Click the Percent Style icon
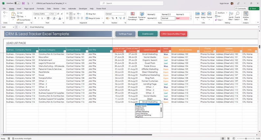The image size is (261, 140). click(x=113, y=18)
